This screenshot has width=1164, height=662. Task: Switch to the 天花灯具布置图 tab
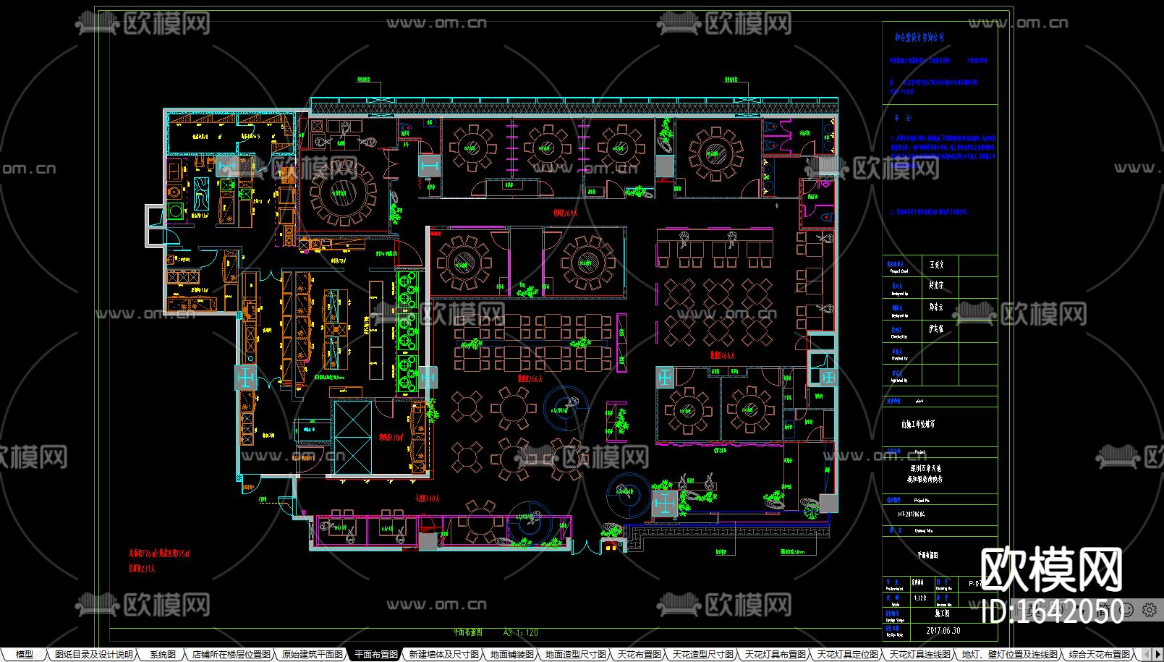[776, 654]
